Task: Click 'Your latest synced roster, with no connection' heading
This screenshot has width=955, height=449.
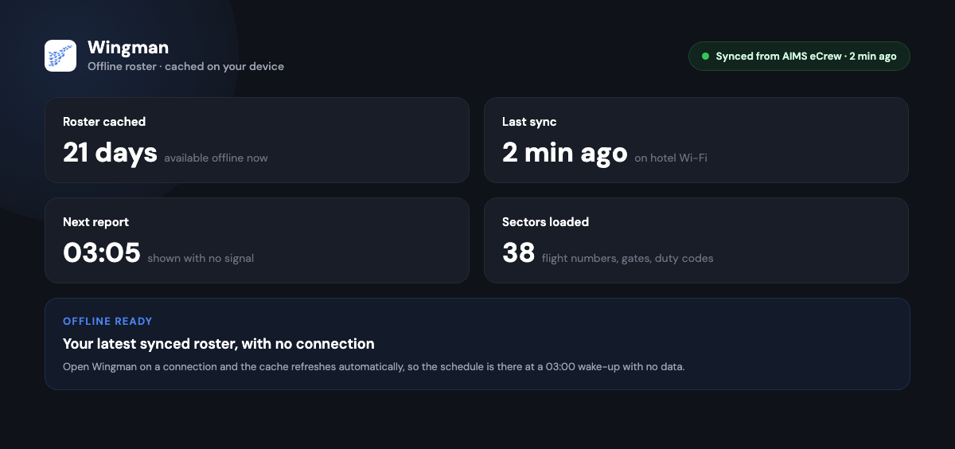Action: pyautogui.click(x=219, y=344)
